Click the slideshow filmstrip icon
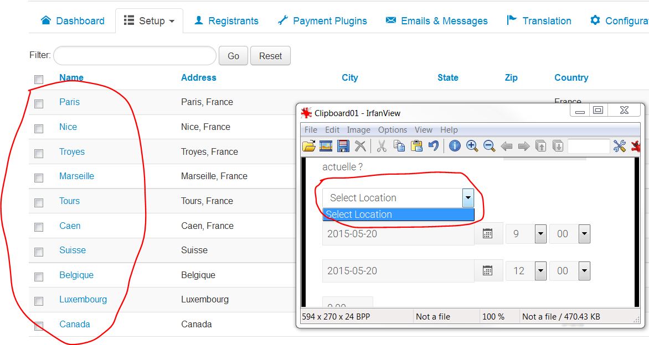Image resolution: width=649 pixels, height=345 pixels. 326,146
